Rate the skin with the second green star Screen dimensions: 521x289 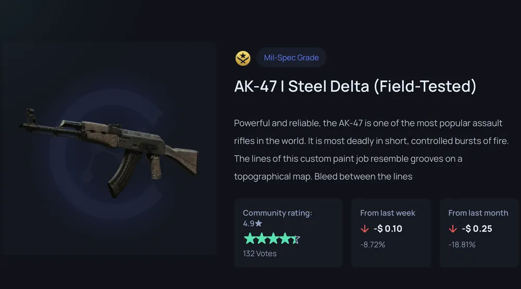(x=262, y=238)
